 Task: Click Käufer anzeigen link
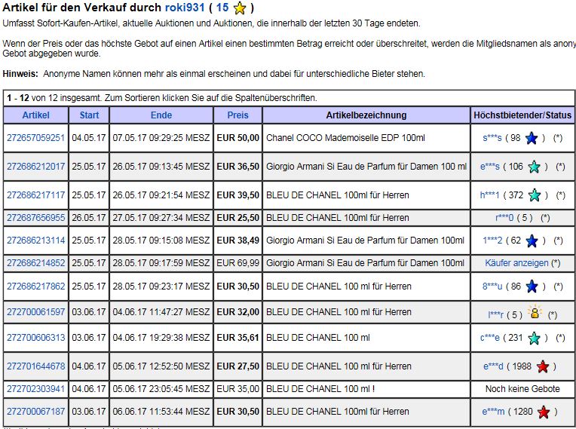pyautogui.click(x=516, y=263)
